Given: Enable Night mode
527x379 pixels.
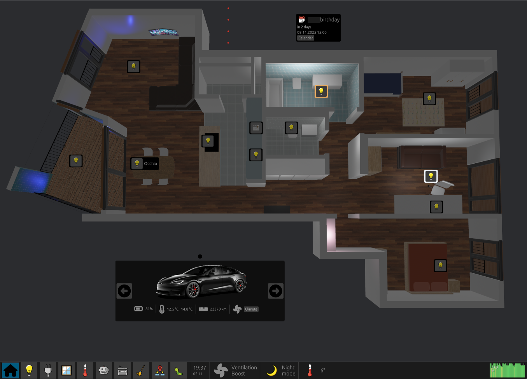Looking at the screenshot, I should (x=279, y=370).
